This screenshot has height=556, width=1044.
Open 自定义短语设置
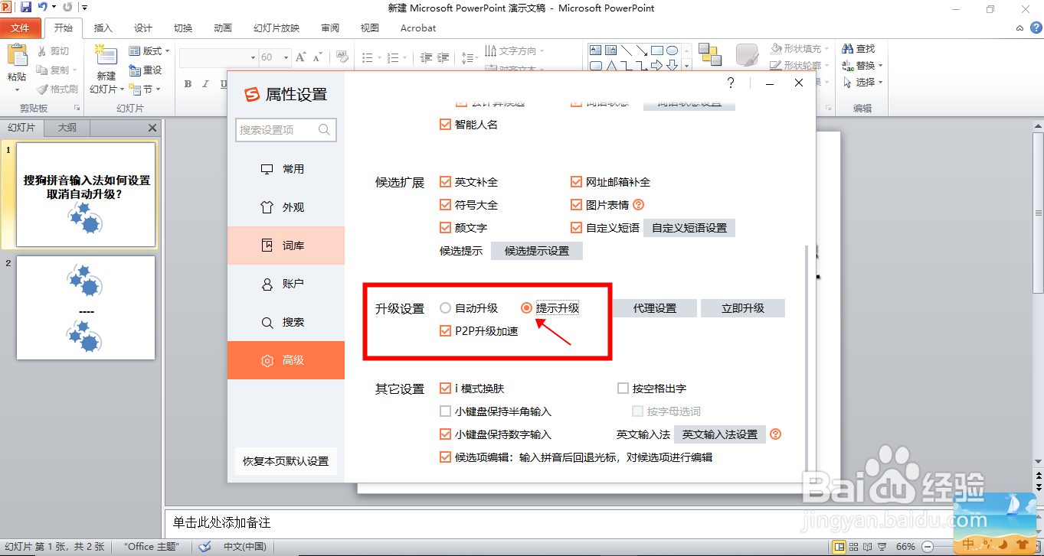pos(689,228)
